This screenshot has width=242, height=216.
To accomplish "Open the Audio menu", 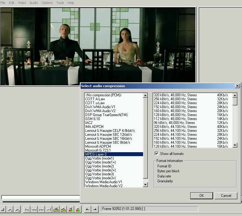I will (33, 3).
